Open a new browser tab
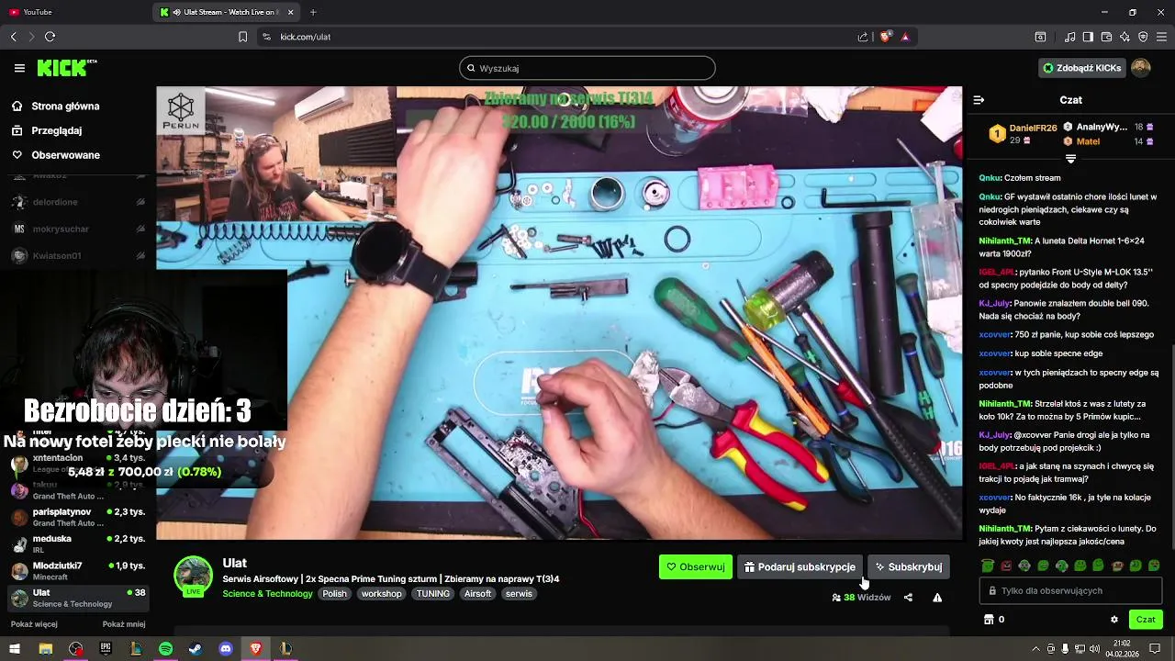 313,12
